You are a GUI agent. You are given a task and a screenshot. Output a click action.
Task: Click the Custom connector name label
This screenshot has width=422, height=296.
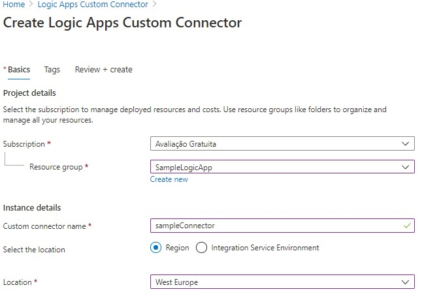[x=44, y=226]
